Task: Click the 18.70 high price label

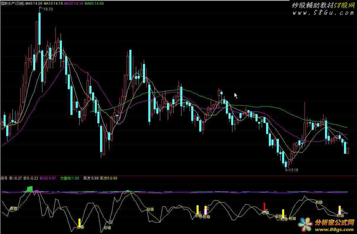Action: pos(48,9)
